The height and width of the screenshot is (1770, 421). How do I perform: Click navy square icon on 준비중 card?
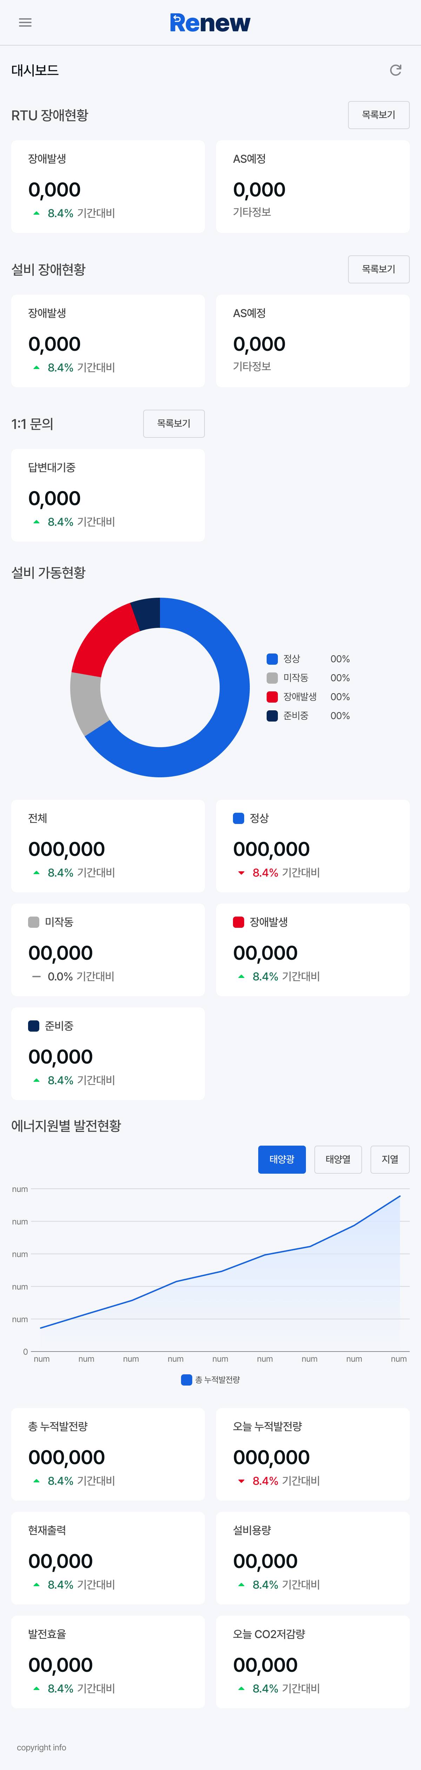pyautogui.click(x=34, y=1026)
